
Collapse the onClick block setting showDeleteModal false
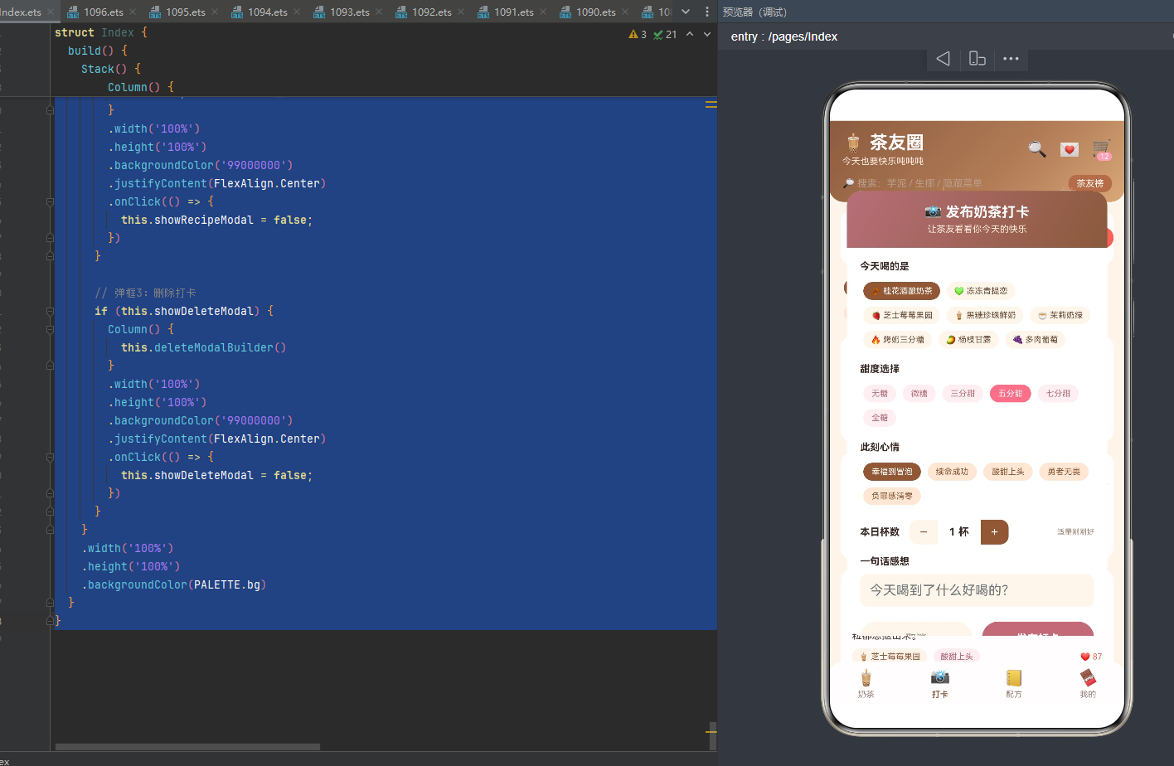[x=50, y=458]
